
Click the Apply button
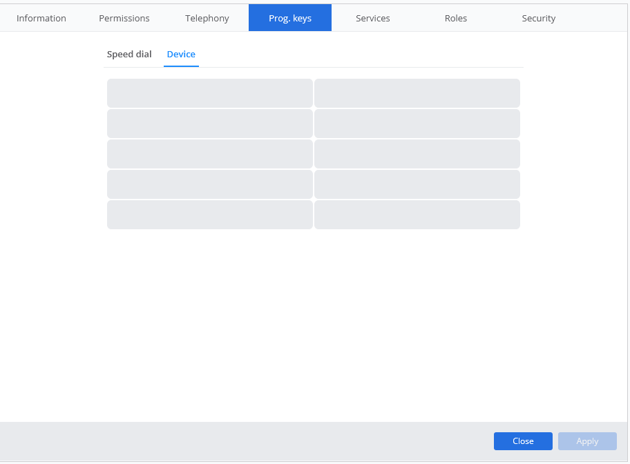pos(587,441)
